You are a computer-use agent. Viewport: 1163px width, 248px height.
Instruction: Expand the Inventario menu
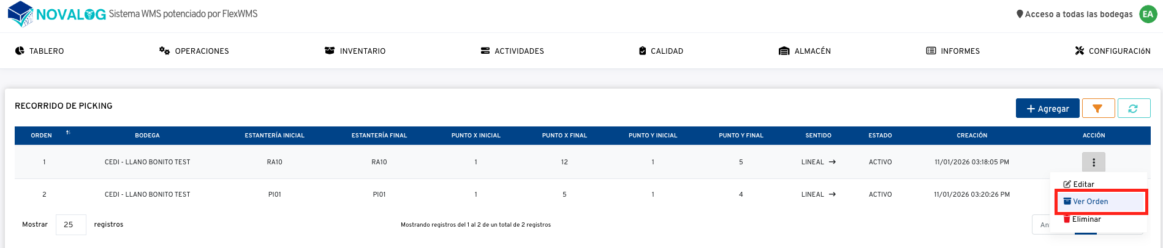click(355, 51)
